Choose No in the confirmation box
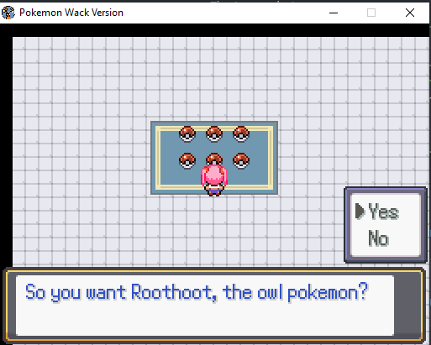This screenshot has width=431, height=345. click(378, 238)
